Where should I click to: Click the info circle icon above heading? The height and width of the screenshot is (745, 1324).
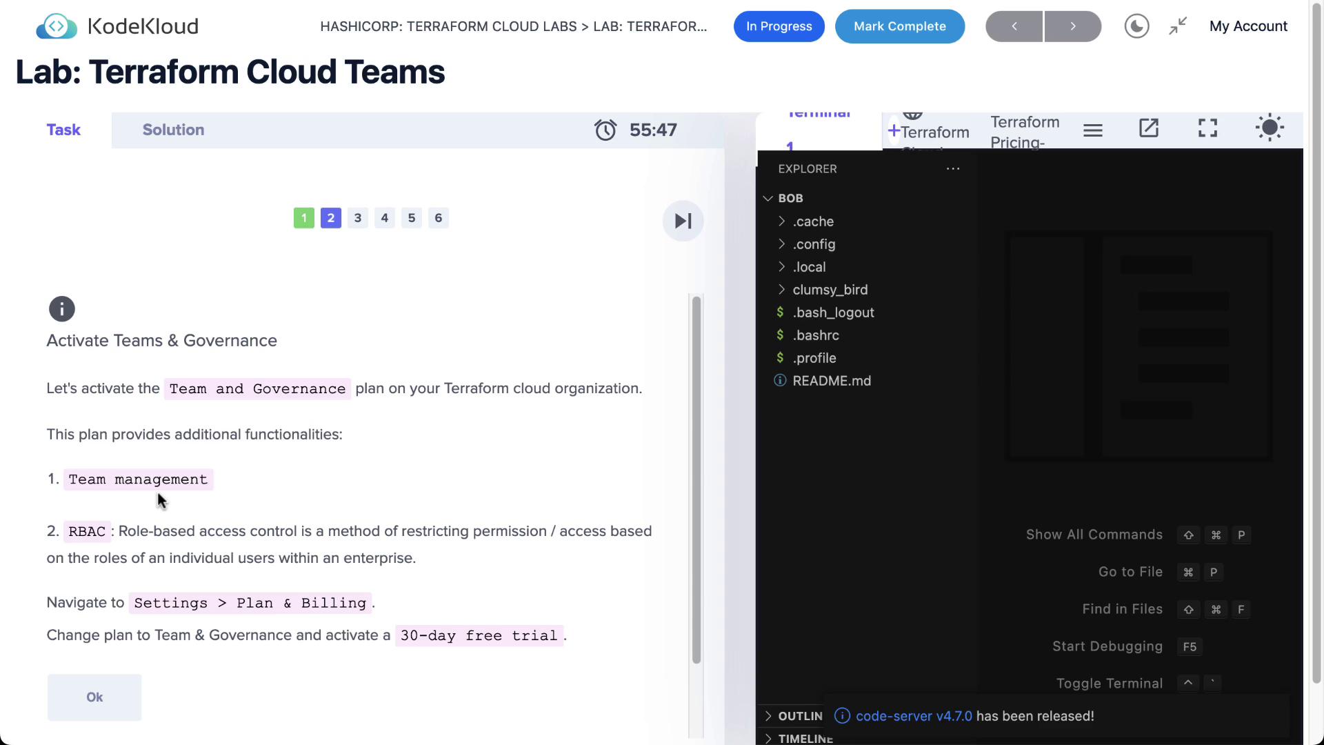pos(61,309)
